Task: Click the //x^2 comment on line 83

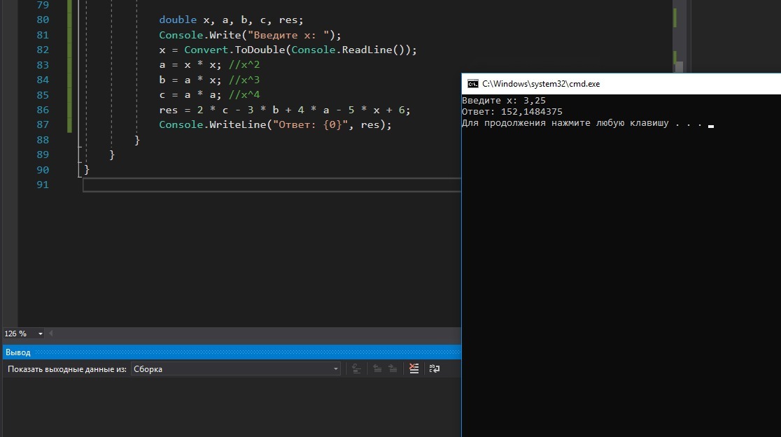Action: [244, 65]
